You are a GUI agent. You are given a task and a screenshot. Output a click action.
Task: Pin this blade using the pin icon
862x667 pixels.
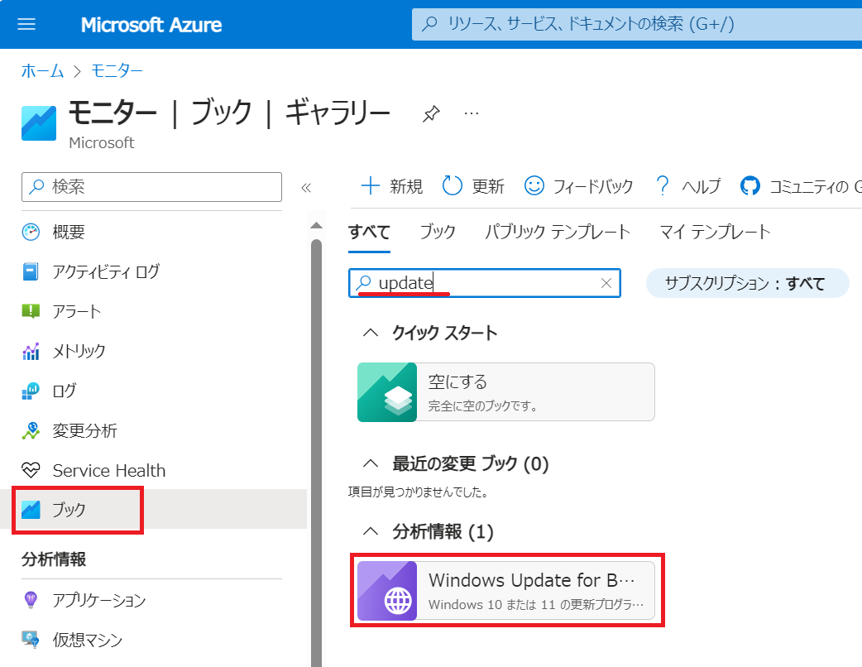click(431, 114)
